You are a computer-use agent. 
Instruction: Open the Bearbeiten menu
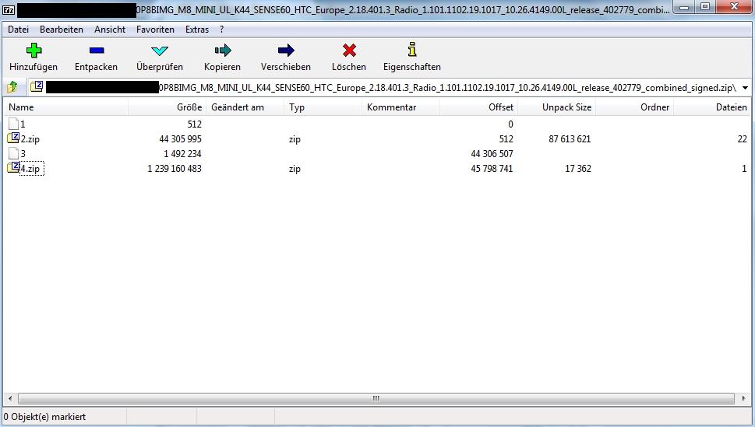pos(62,30)
